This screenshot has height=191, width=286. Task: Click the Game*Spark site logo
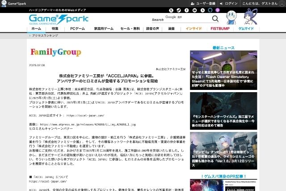point(59,20)
